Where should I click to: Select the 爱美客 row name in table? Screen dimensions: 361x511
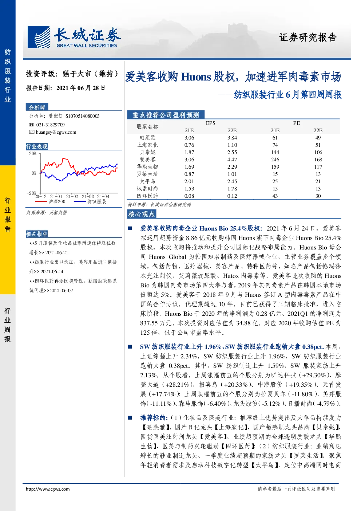tap(147, 160)
